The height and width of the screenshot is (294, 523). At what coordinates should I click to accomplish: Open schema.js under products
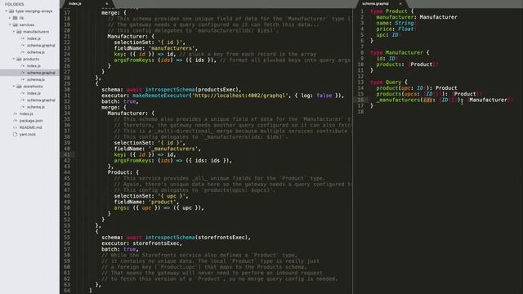point(36,80)
